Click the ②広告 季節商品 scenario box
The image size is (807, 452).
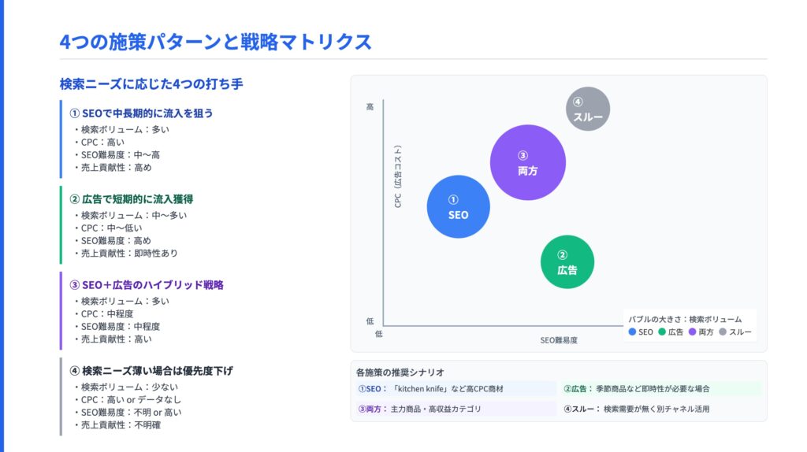click(660, 389)
